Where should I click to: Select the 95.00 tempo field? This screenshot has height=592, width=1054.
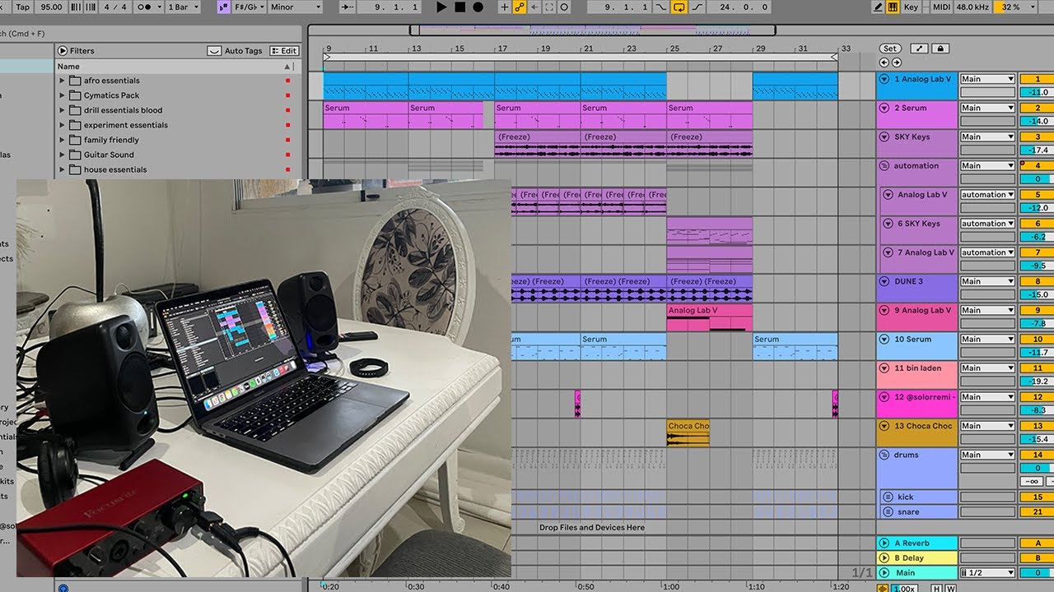point(51,7)
